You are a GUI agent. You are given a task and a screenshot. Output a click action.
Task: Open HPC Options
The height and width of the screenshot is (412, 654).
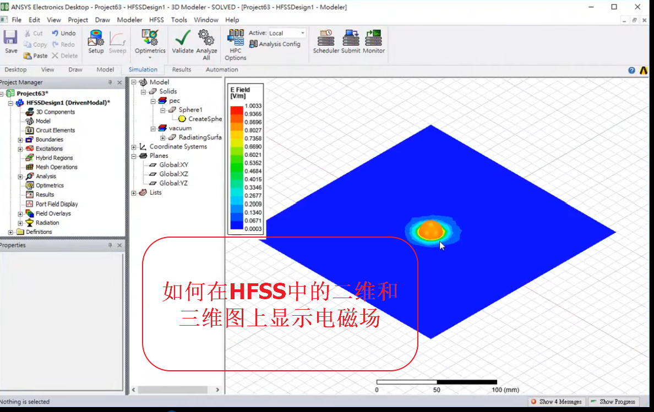pyautogui.click(x=236, y=45)
